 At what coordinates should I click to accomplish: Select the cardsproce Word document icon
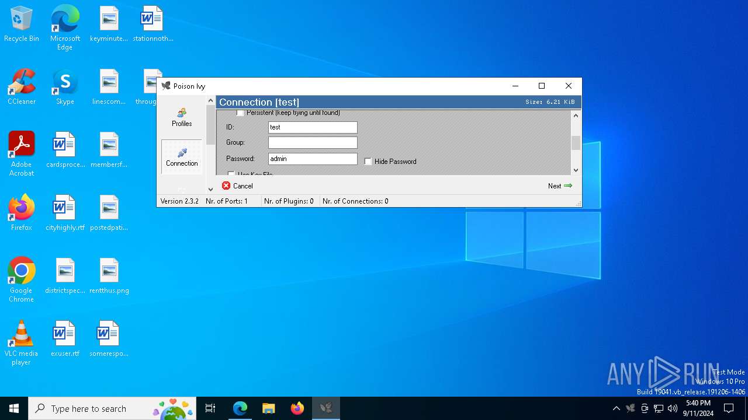tap(65, 150)
